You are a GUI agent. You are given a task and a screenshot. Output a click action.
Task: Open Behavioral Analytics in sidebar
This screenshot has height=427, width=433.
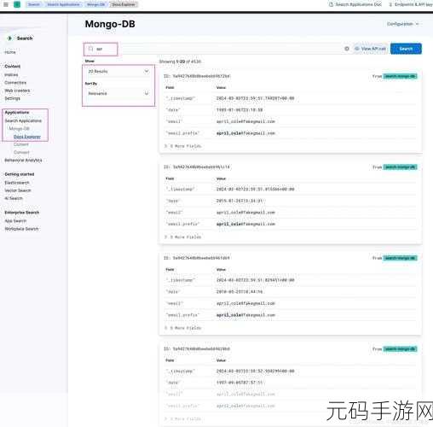coord(23,161)
